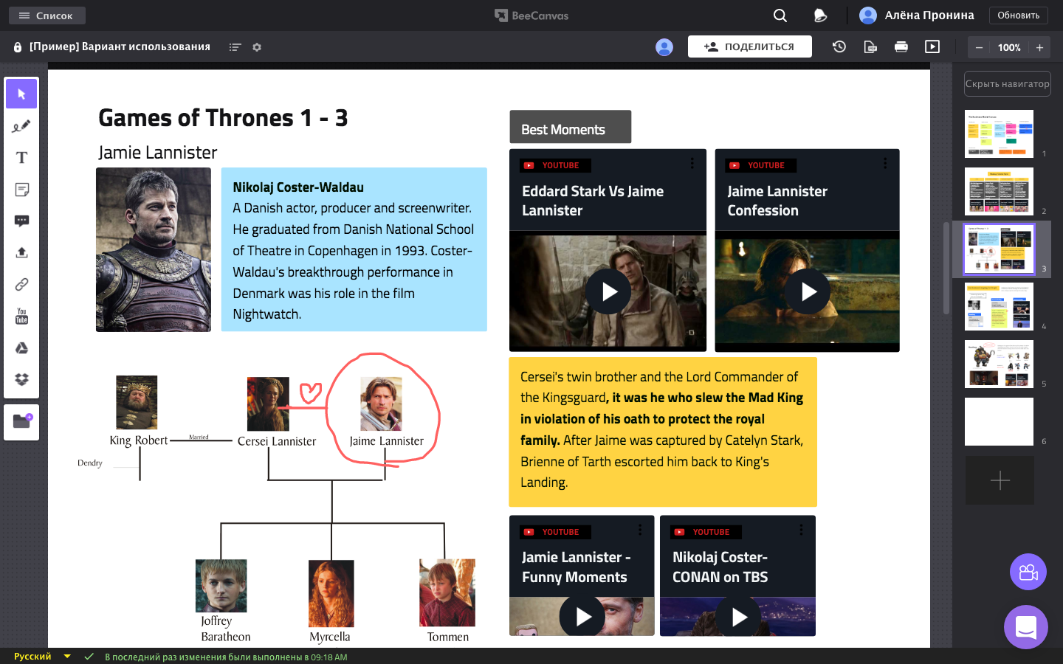Viewport: 1063px width, 664px height.
Task: Play Nikolaj Coster- CONAN on TBS video
Action: 738,616
